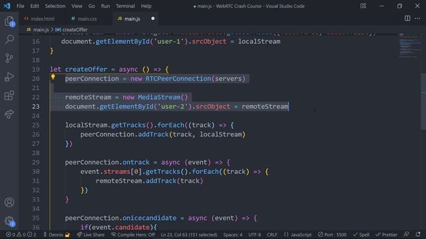
Task: Open the Extensions view
Action: [9, 96]
